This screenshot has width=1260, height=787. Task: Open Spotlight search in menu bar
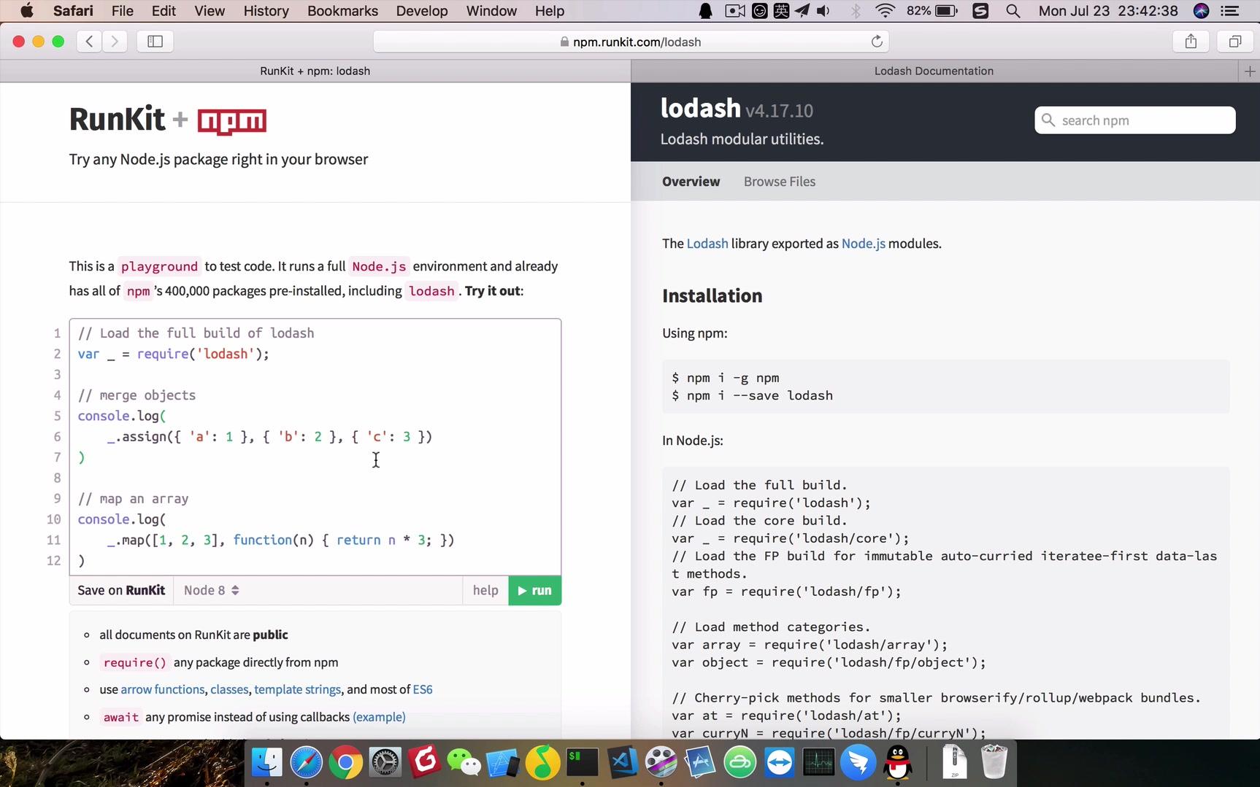pyautogui.click(x=1013, y=11)
